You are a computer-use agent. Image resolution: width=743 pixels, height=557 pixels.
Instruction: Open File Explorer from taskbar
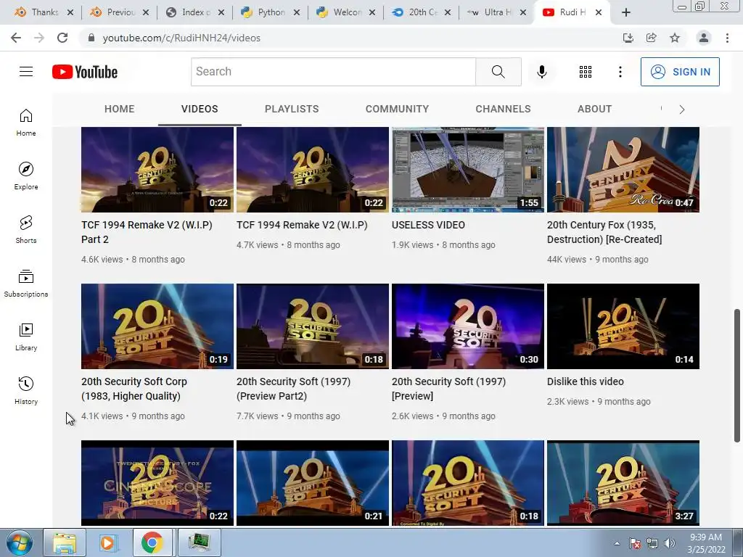(x=65, y=542)
